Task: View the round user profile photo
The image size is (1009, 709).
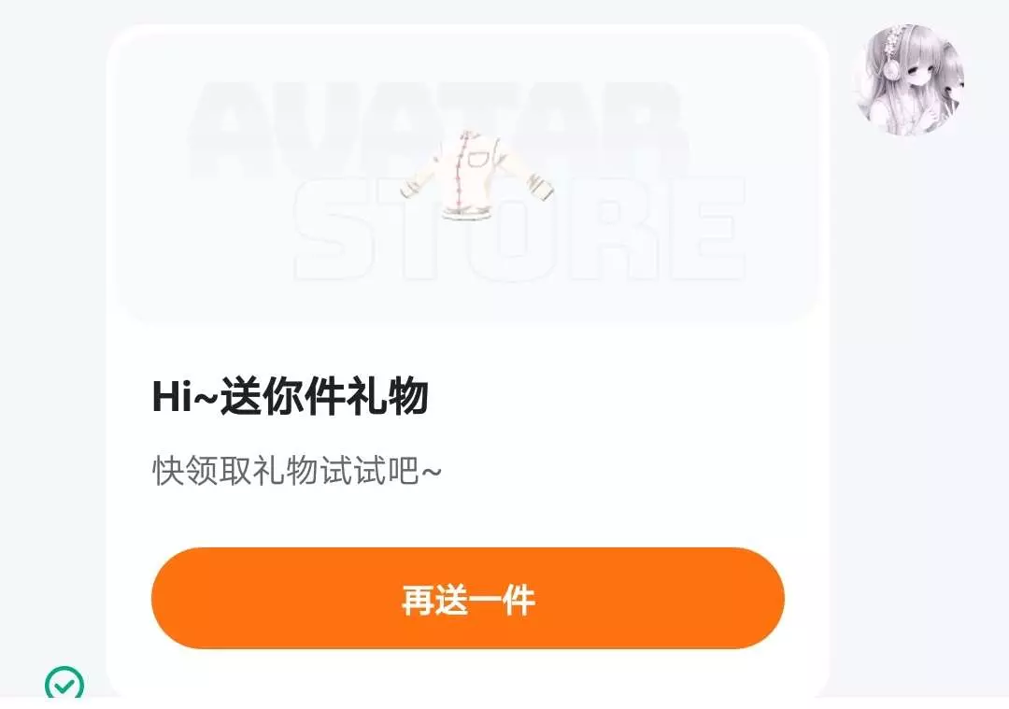Action: (909, 80)
